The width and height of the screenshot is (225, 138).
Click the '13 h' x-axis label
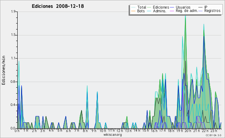pyautogui.click(x=128, y=131)
